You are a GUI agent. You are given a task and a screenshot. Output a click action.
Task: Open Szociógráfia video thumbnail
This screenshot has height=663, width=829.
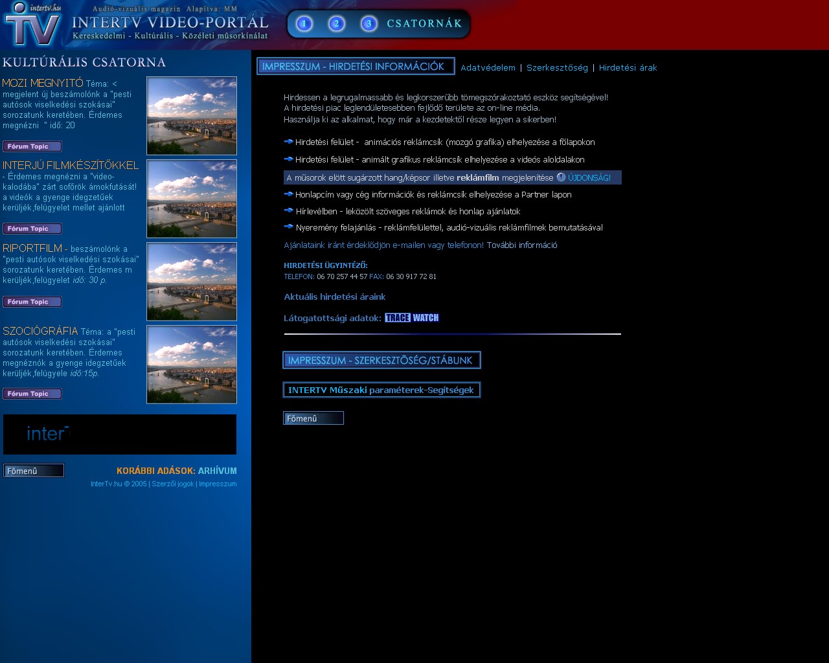click(192, 365)
